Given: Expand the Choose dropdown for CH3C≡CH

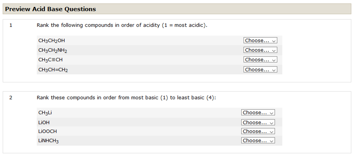Looking at the screenshot, I should point(260,60).
